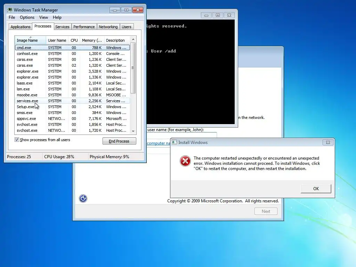The image size is (356, 267).
Task: Switch to the Networking tab
Action: click(108, 26)
